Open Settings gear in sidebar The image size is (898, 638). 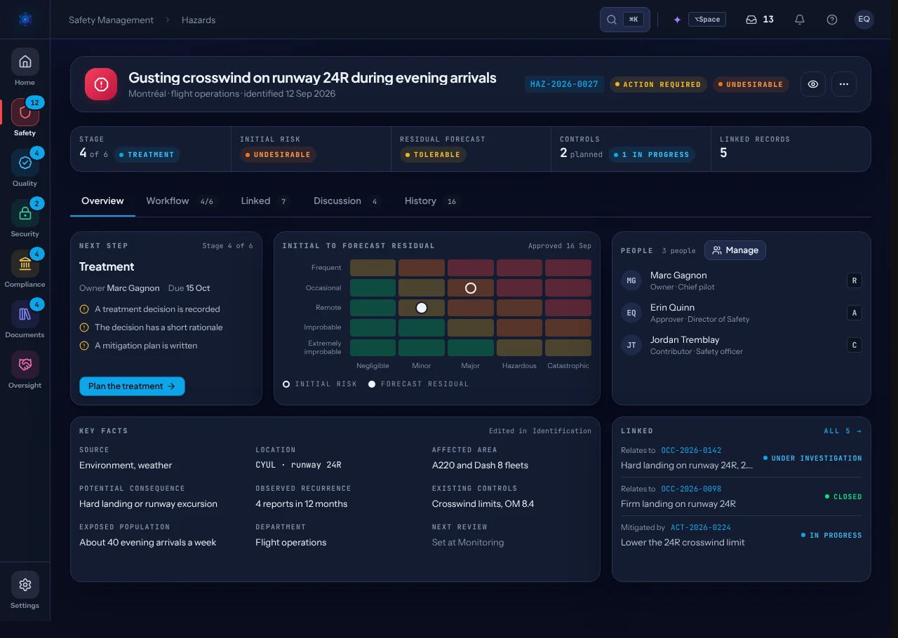coord(25,585)
